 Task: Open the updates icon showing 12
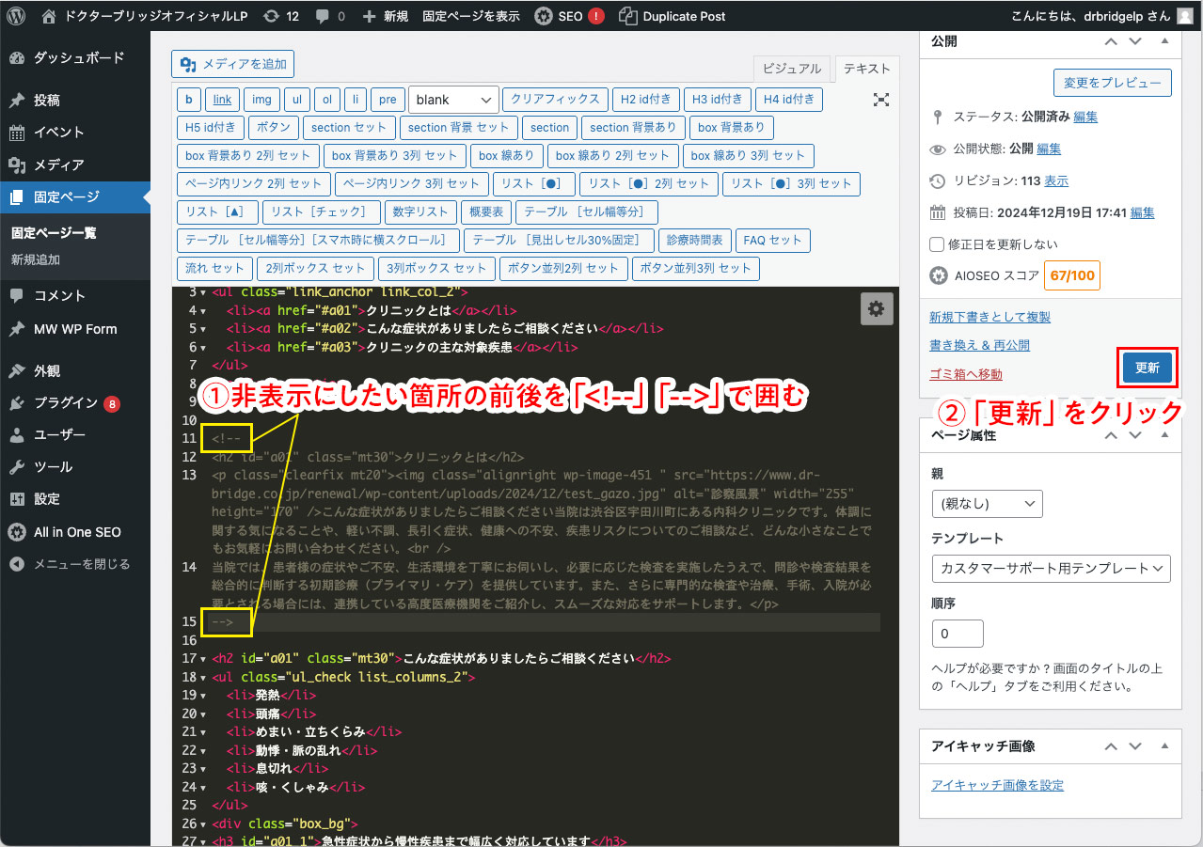(x=281, y=16)
